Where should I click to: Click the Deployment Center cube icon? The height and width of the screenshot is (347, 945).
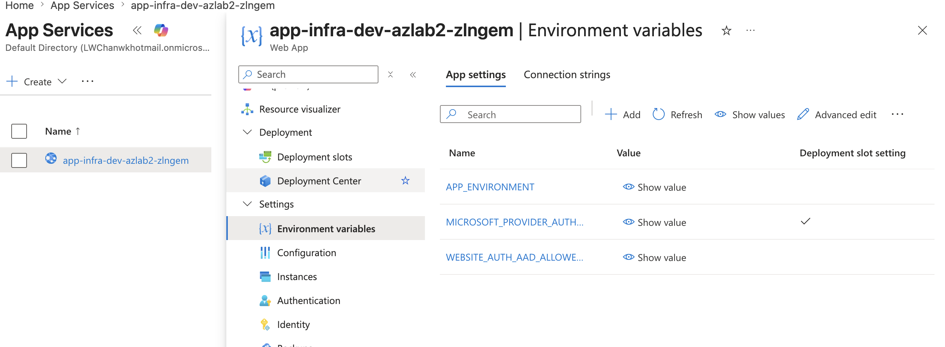point(265,181)
